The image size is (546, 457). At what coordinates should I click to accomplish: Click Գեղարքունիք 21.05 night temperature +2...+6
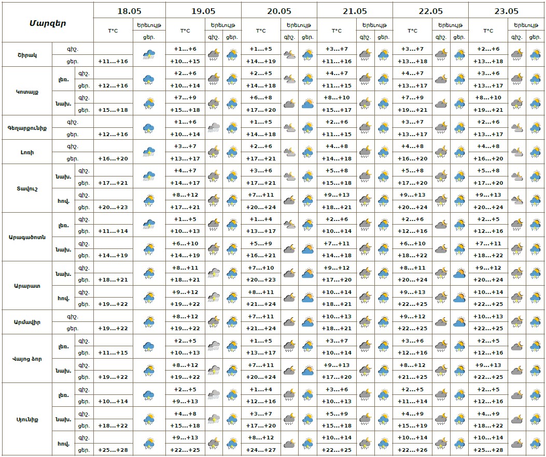tap(337, 122)
